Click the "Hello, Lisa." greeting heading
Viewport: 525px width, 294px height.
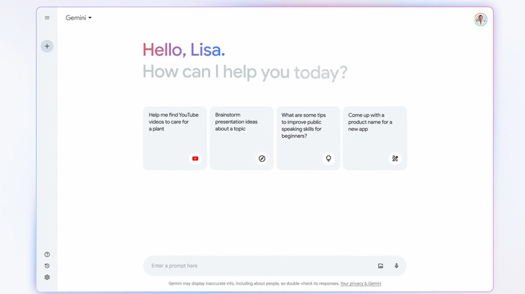point(184,50)
